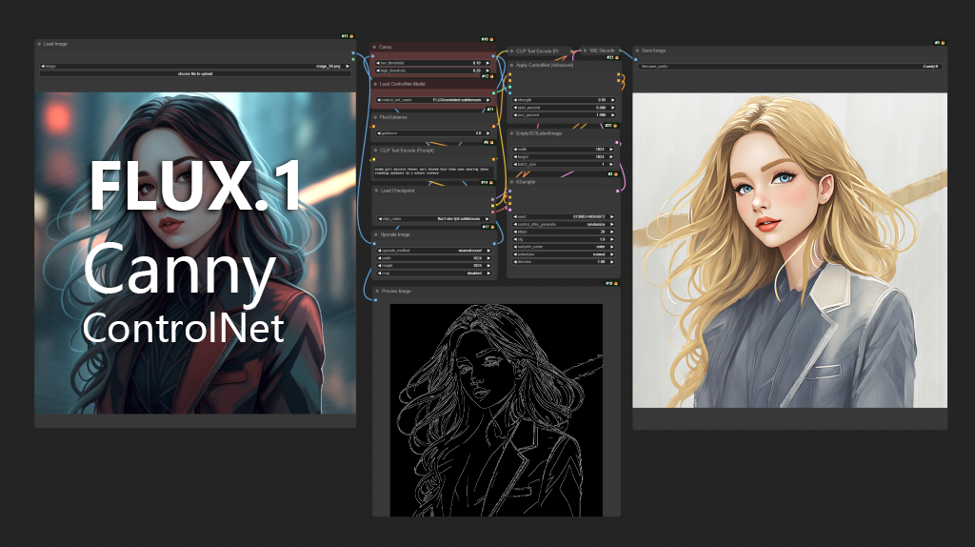Open the image file combo in Load Image
This screenshot has width=975, height=547.
[195, 66]
